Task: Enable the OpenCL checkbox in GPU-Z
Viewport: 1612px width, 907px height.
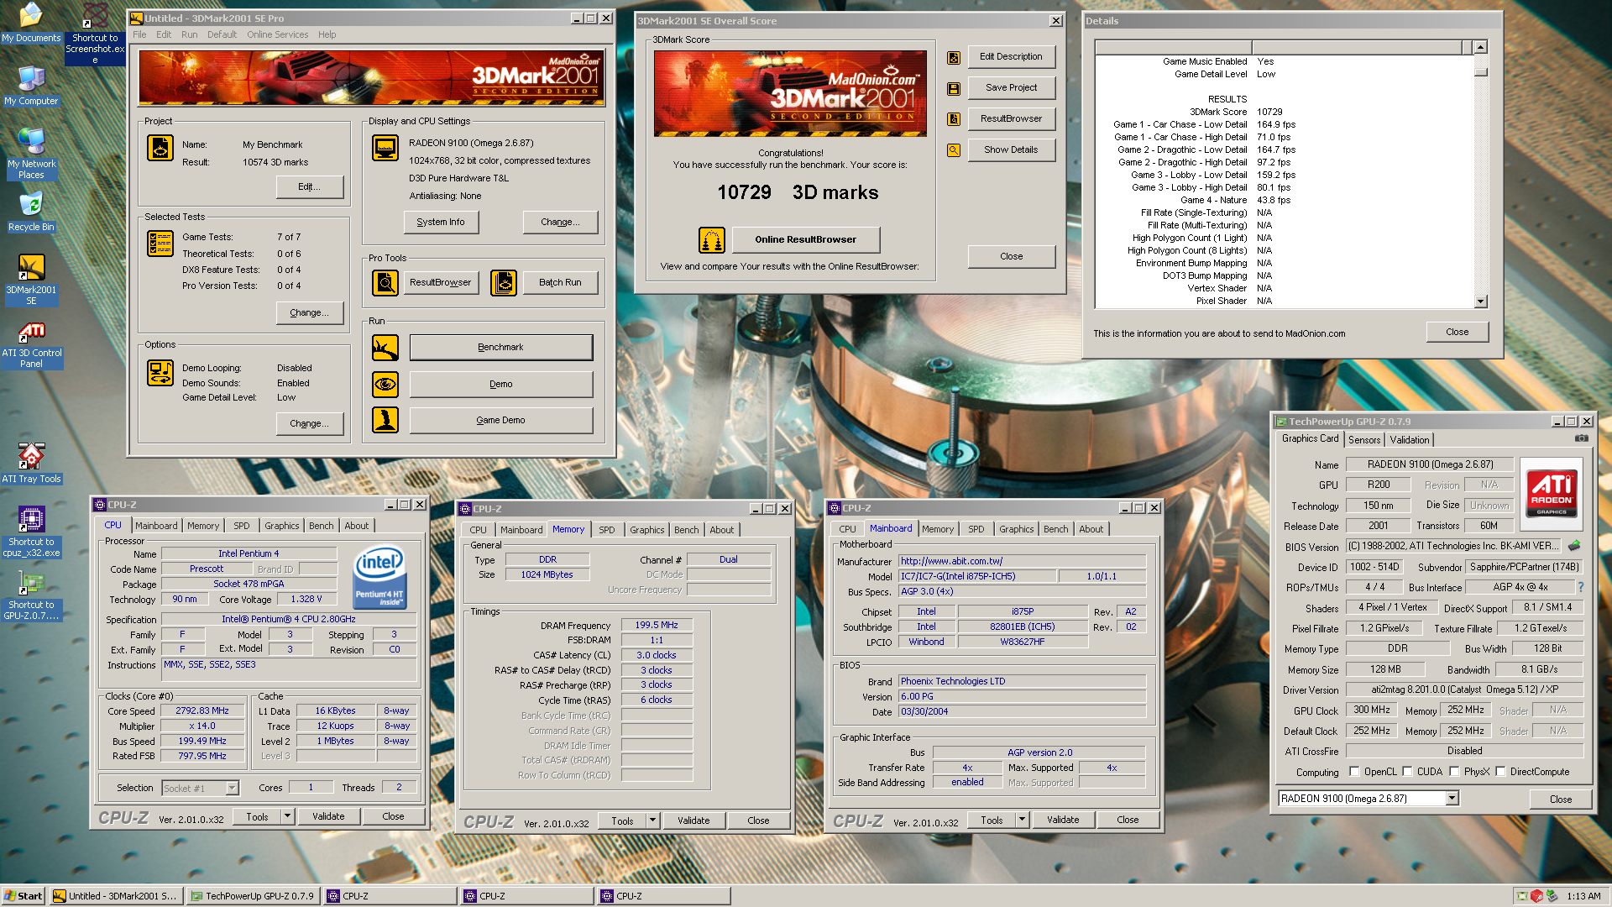Action: [x=1354, y=772]
